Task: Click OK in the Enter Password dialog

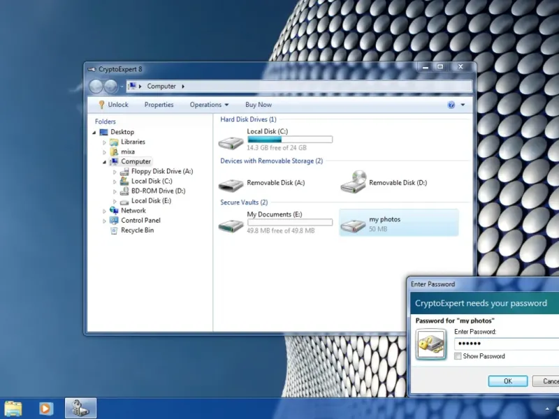Action: coord(508,381)
